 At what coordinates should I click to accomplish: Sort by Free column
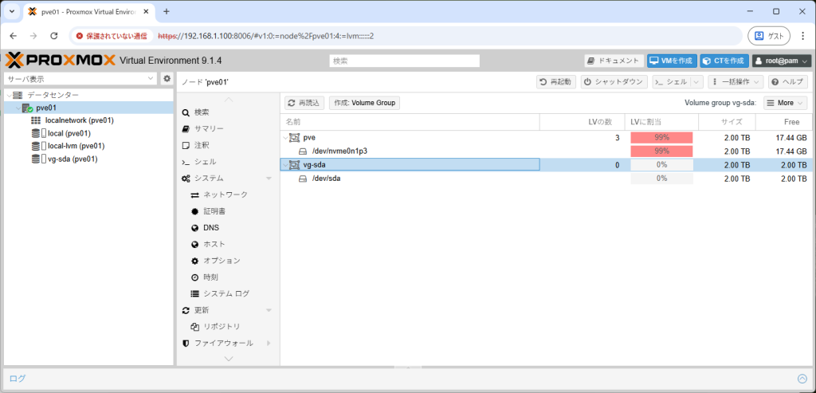(784, 122)
